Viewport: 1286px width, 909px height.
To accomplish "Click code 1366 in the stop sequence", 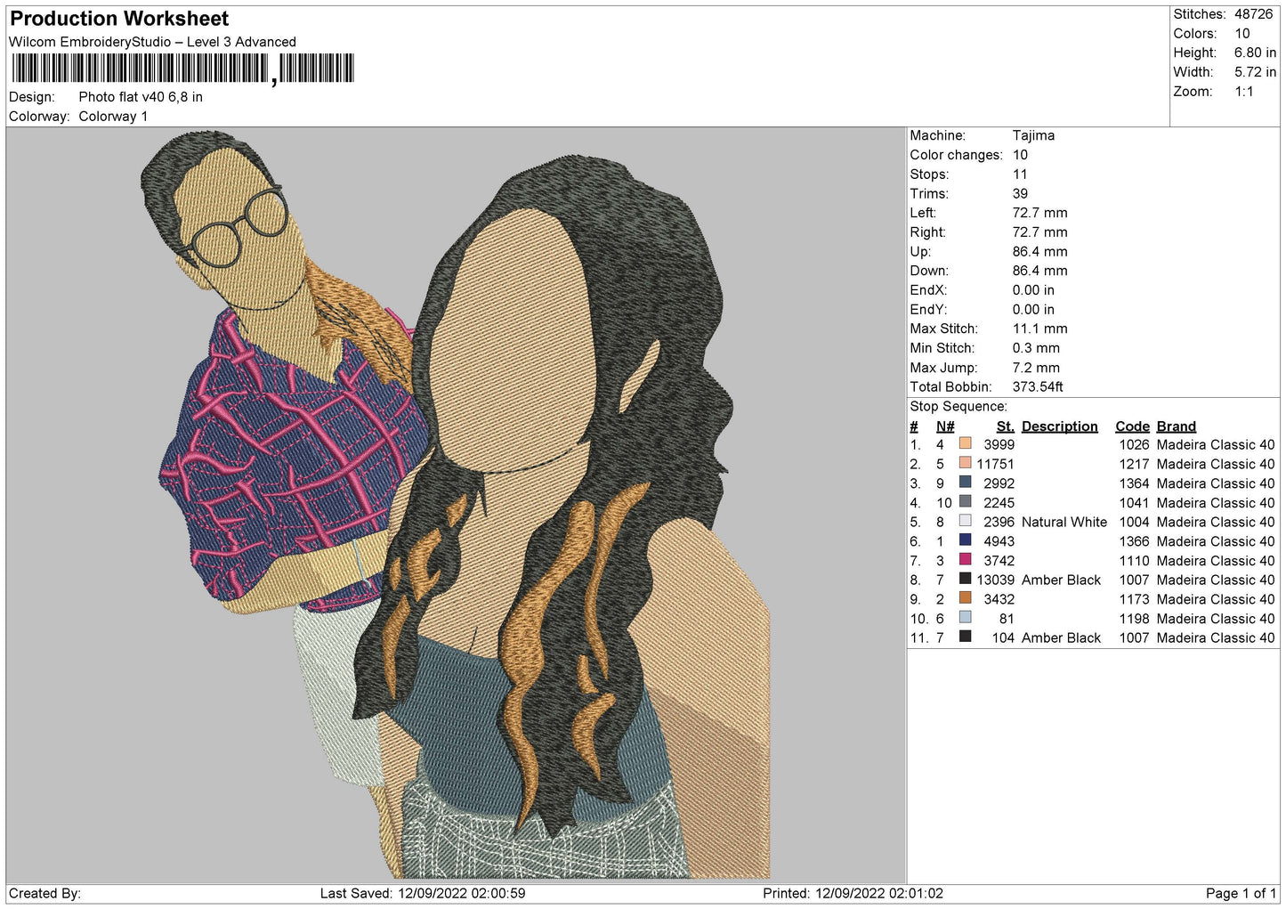I will click(x=1134, y=541).
